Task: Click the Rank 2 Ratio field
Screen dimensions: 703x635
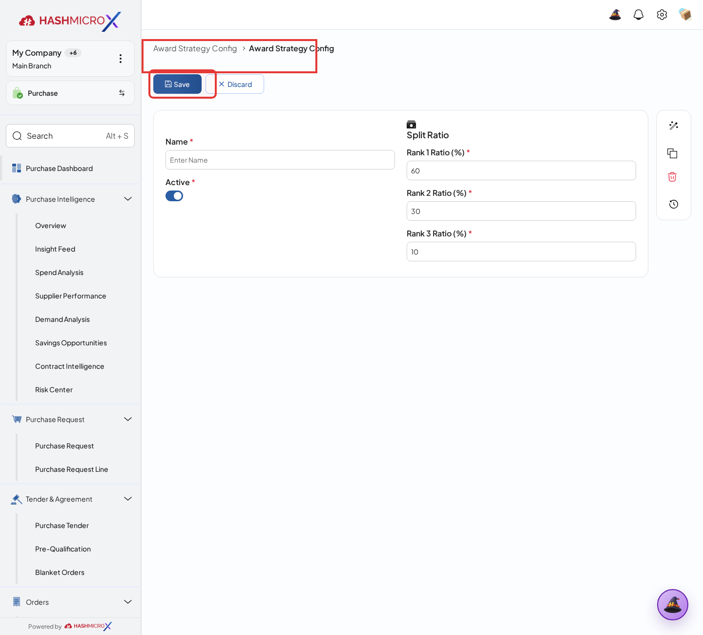Action: tap(521, 211)
